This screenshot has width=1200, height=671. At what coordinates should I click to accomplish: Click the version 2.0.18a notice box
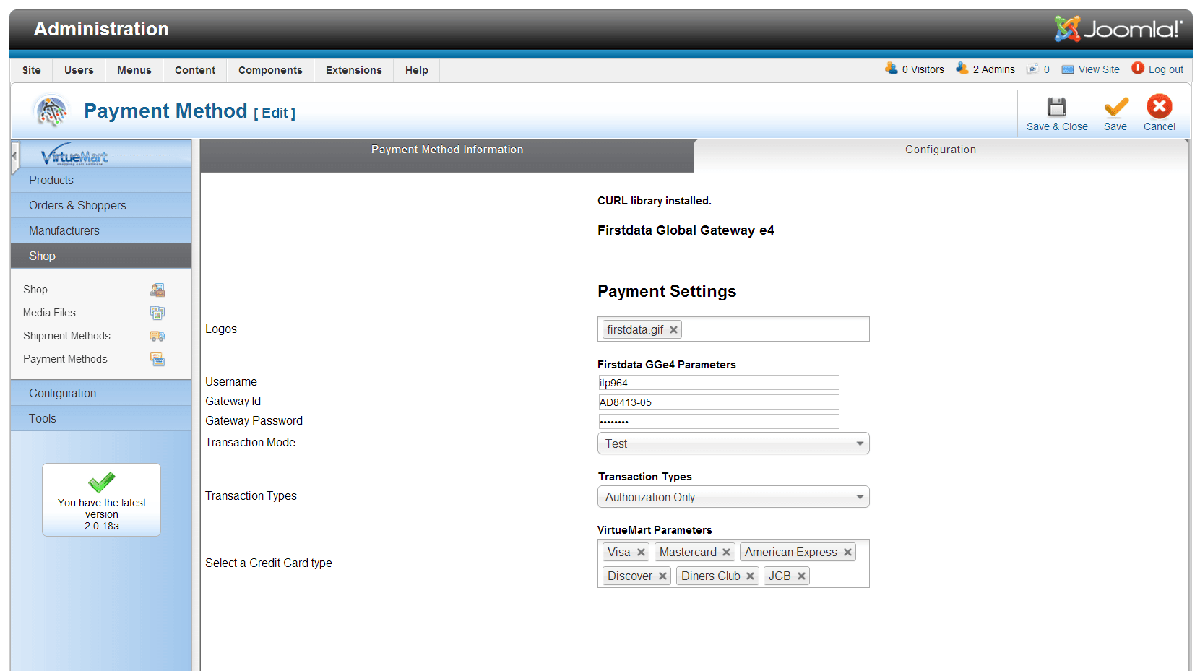(102, 500)
